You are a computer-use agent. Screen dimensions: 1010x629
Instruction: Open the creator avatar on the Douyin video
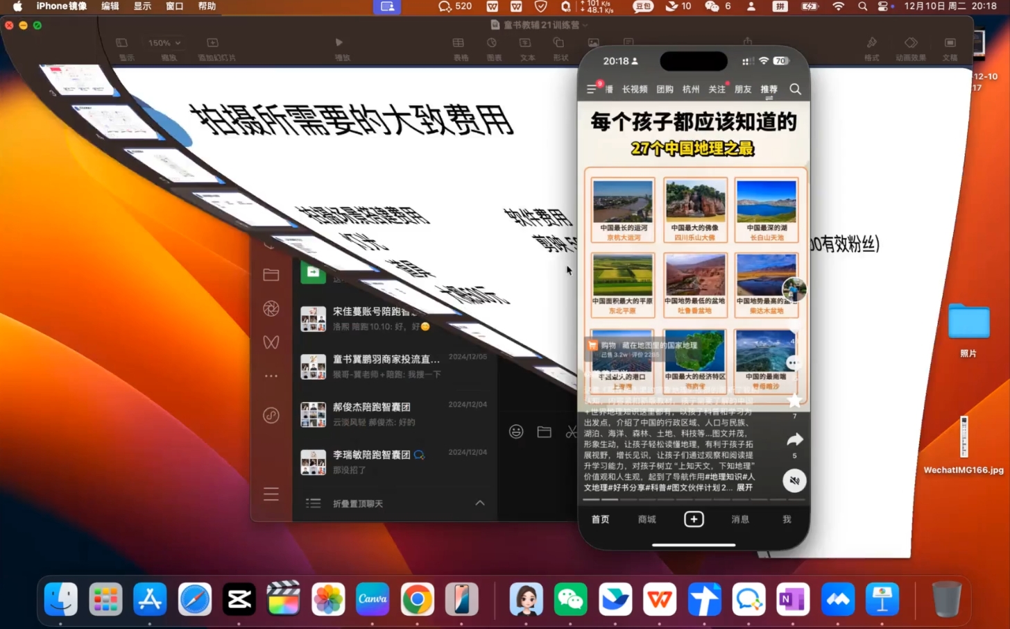click(x=794, y=290)
